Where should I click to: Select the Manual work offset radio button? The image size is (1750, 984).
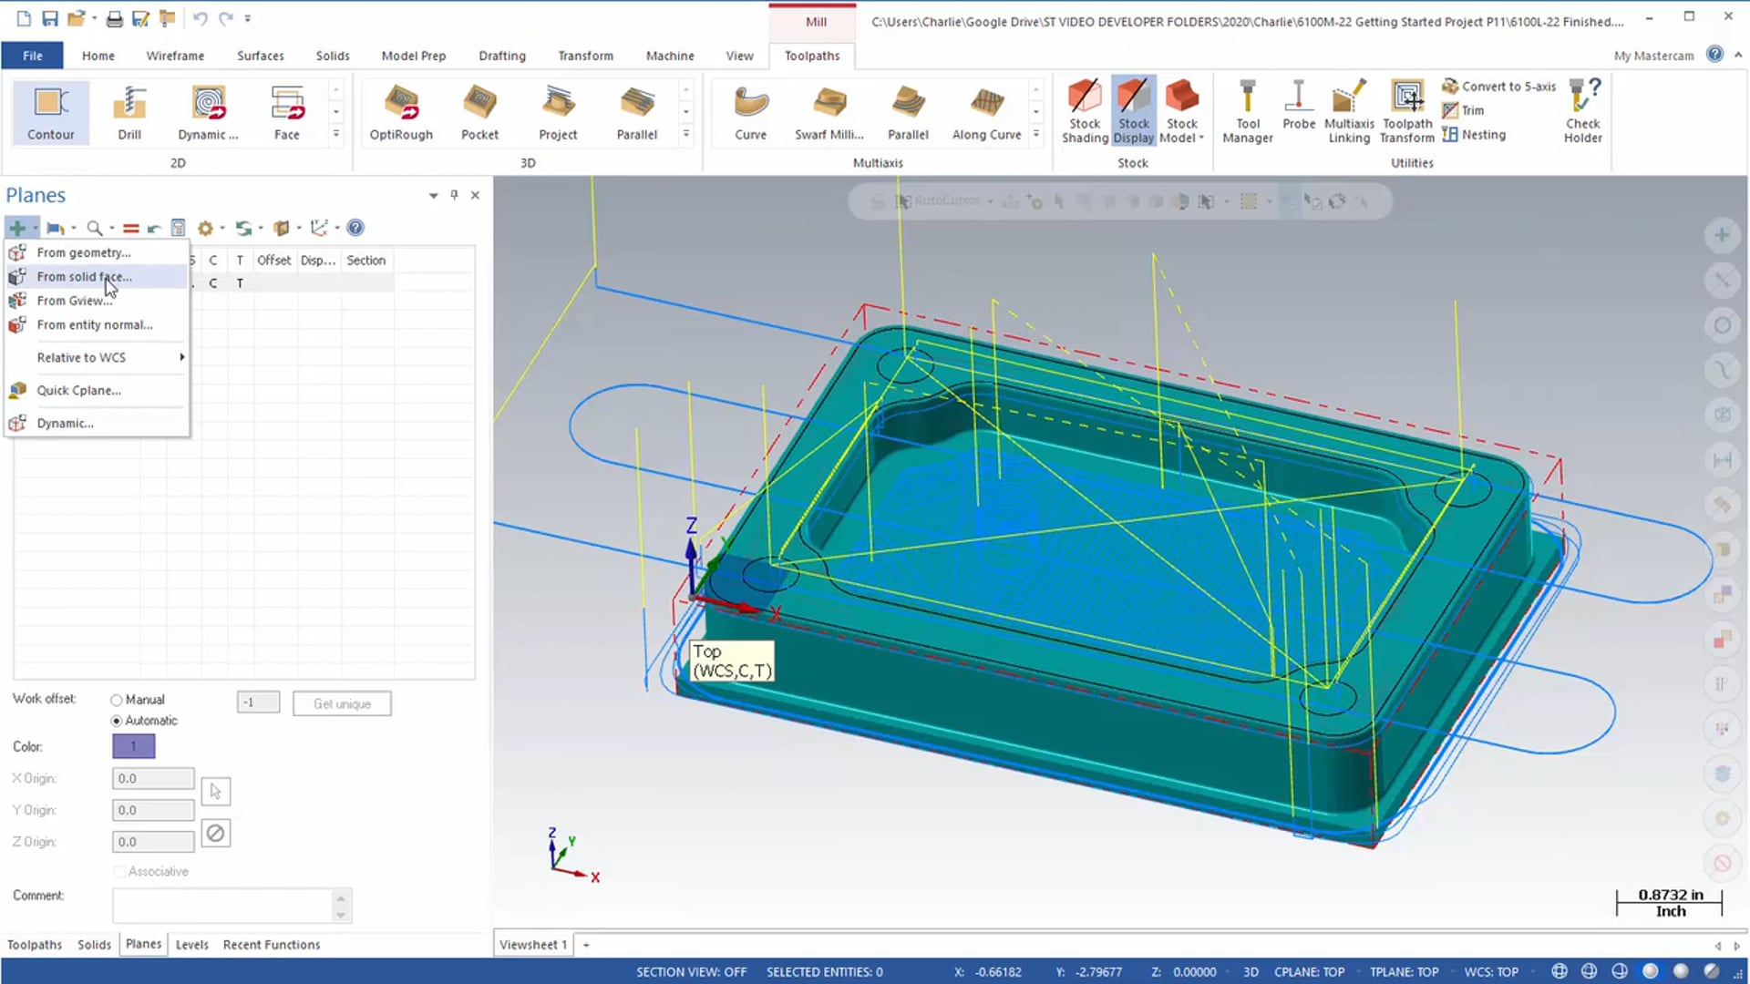tap(116, 699)
